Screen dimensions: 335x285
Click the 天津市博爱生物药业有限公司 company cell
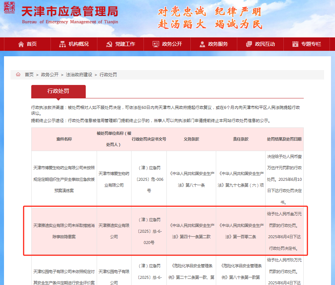pyautogui.click(x=114, y=179)
